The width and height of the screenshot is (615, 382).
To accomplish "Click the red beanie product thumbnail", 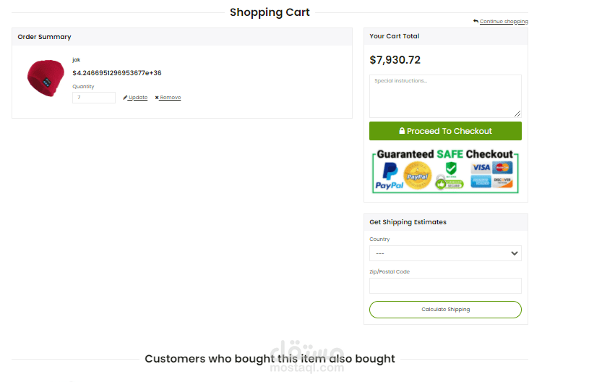I will (x=46, y=78).
